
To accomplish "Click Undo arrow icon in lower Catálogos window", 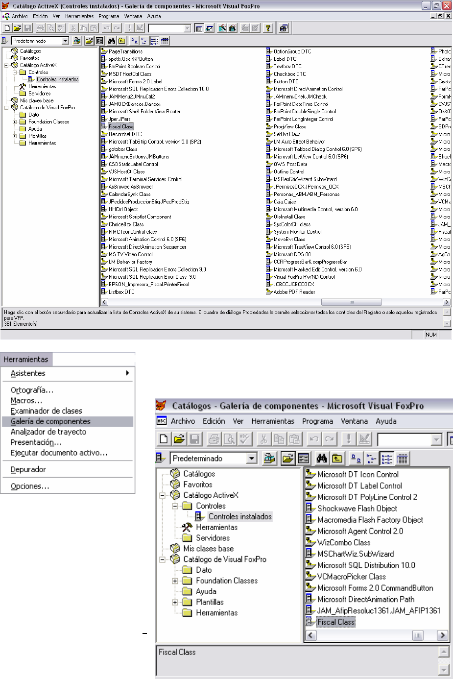I will (x=314, y=439).
